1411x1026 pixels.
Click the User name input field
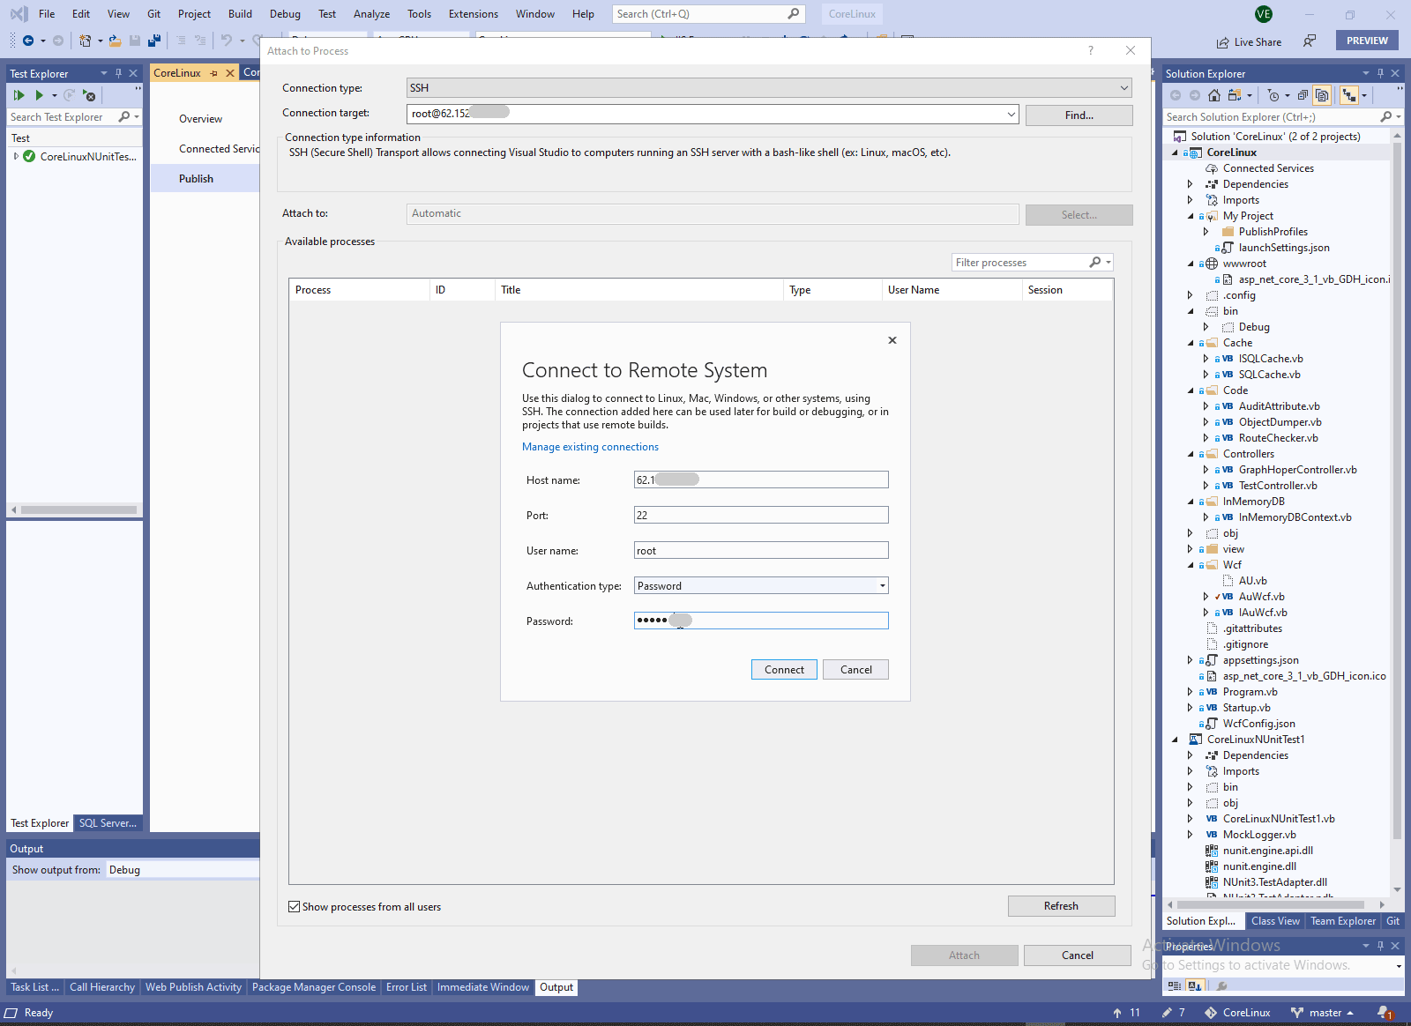coord(761,550)
